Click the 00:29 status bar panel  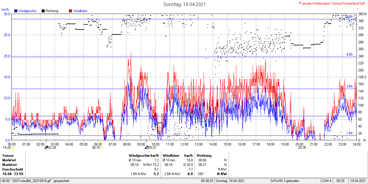tap(341, 181)
